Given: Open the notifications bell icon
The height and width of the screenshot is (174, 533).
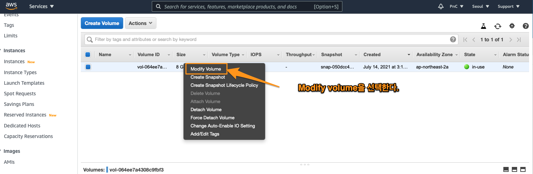Looking at the screenshot, I should pyautogui.click(x=441, y=6).
